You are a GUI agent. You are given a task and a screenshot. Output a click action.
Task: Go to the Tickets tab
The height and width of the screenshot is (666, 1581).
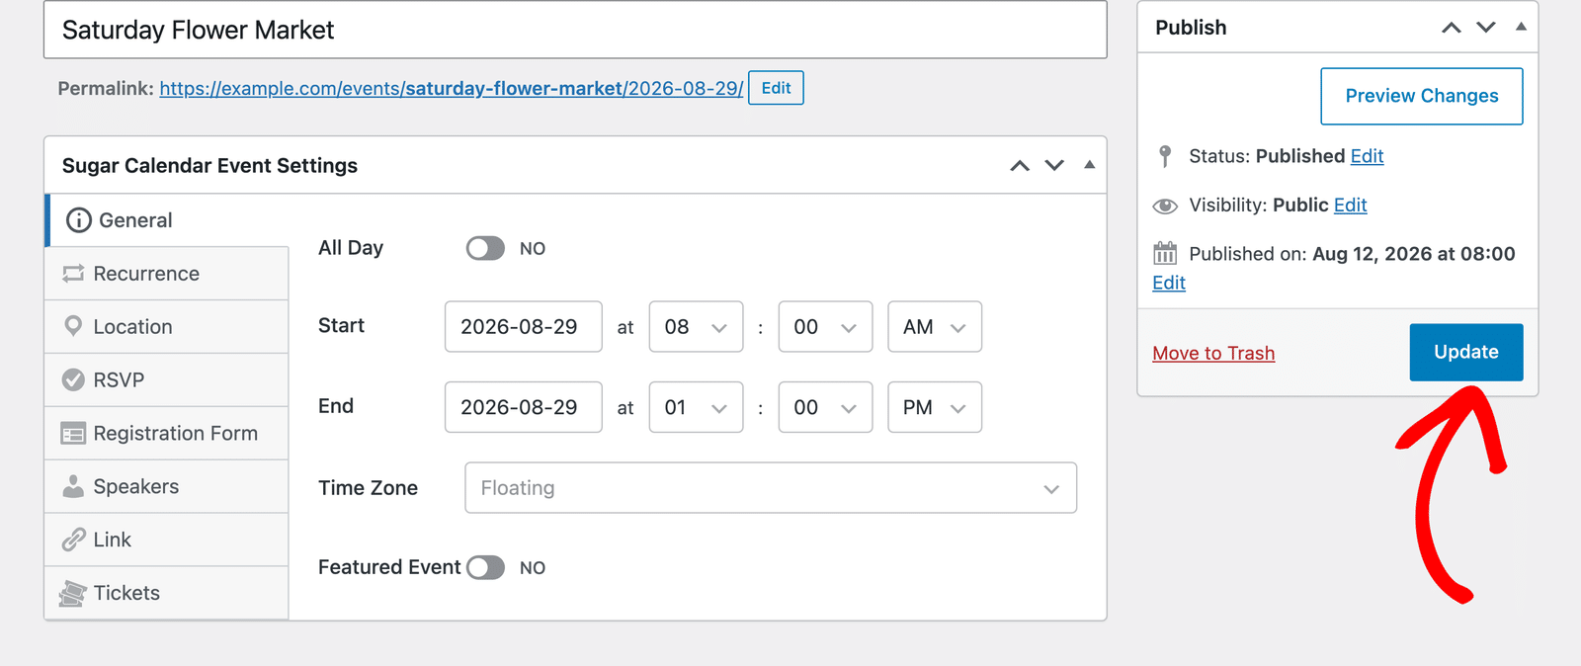166,593
